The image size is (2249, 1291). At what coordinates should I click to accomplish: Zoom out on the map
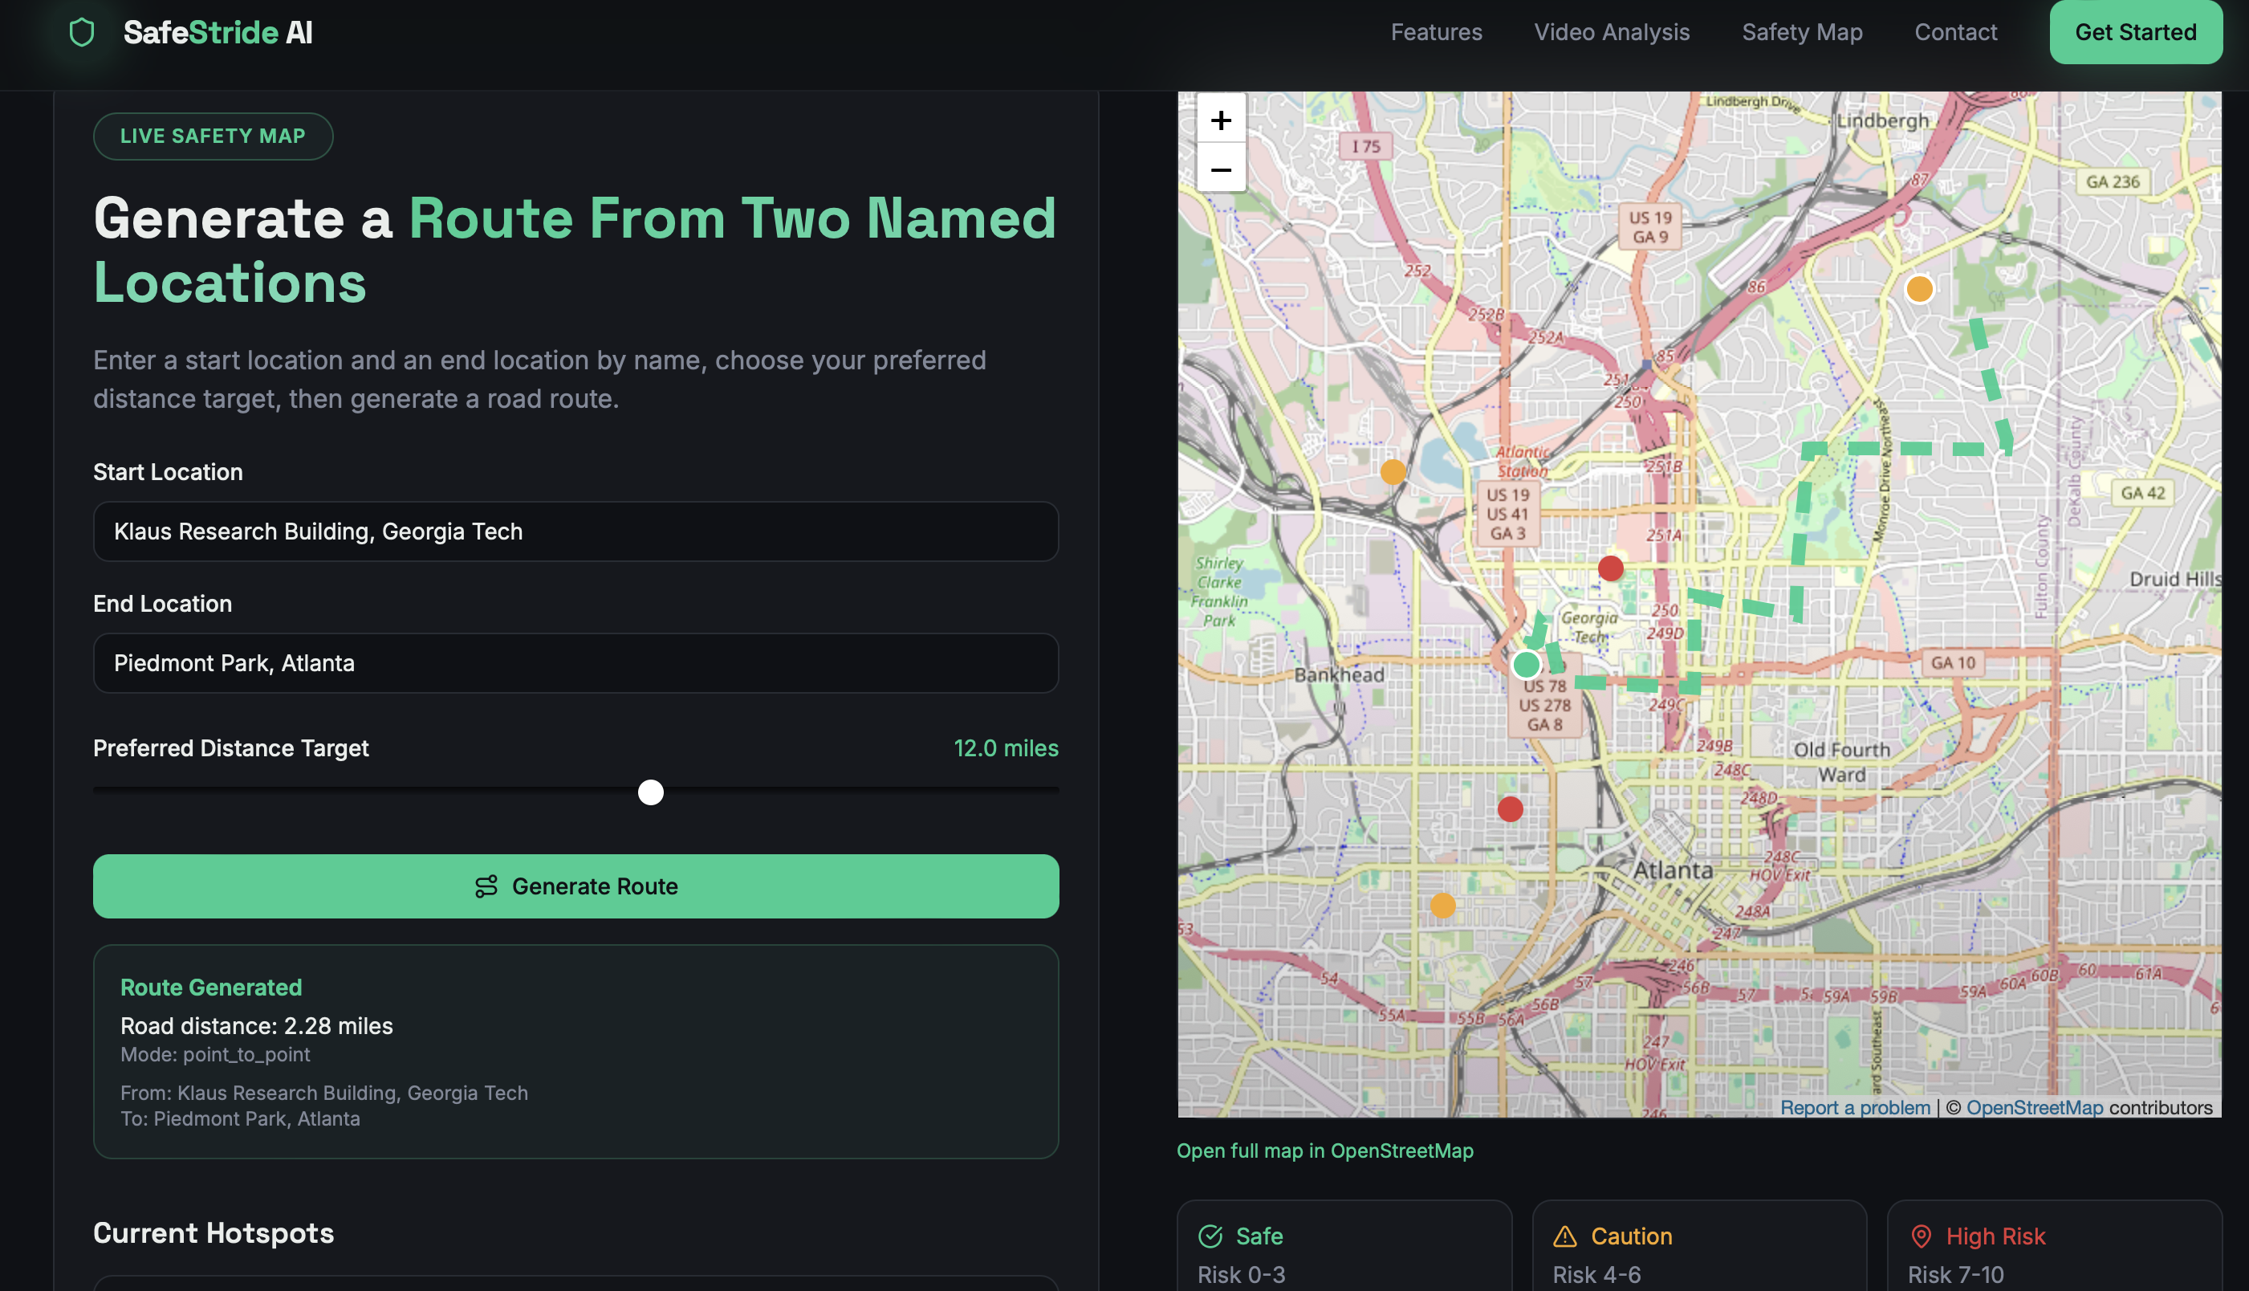tap(1220, 169)
